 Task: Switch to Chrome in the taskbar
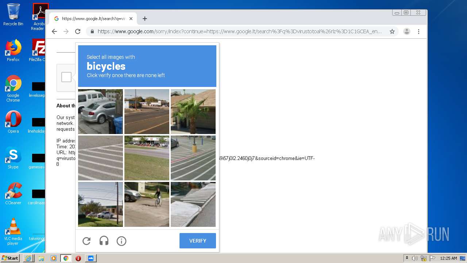tap(66, 258)
